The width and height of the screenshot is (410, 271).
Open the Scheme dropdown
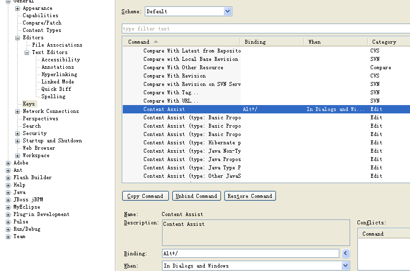227,11
